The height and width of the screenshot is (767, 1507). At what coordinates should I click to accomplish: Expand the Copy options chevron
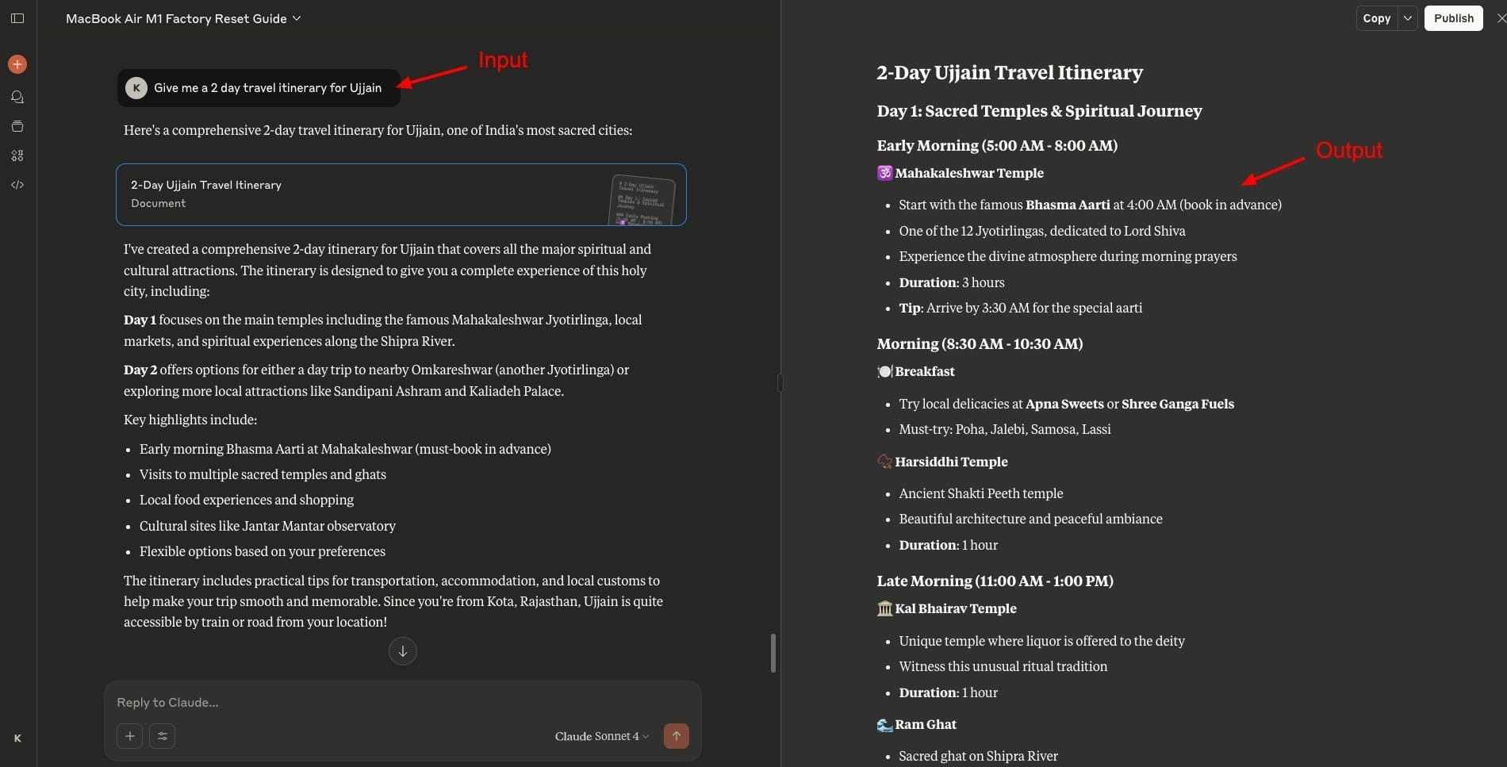(x=1408, y=18)
